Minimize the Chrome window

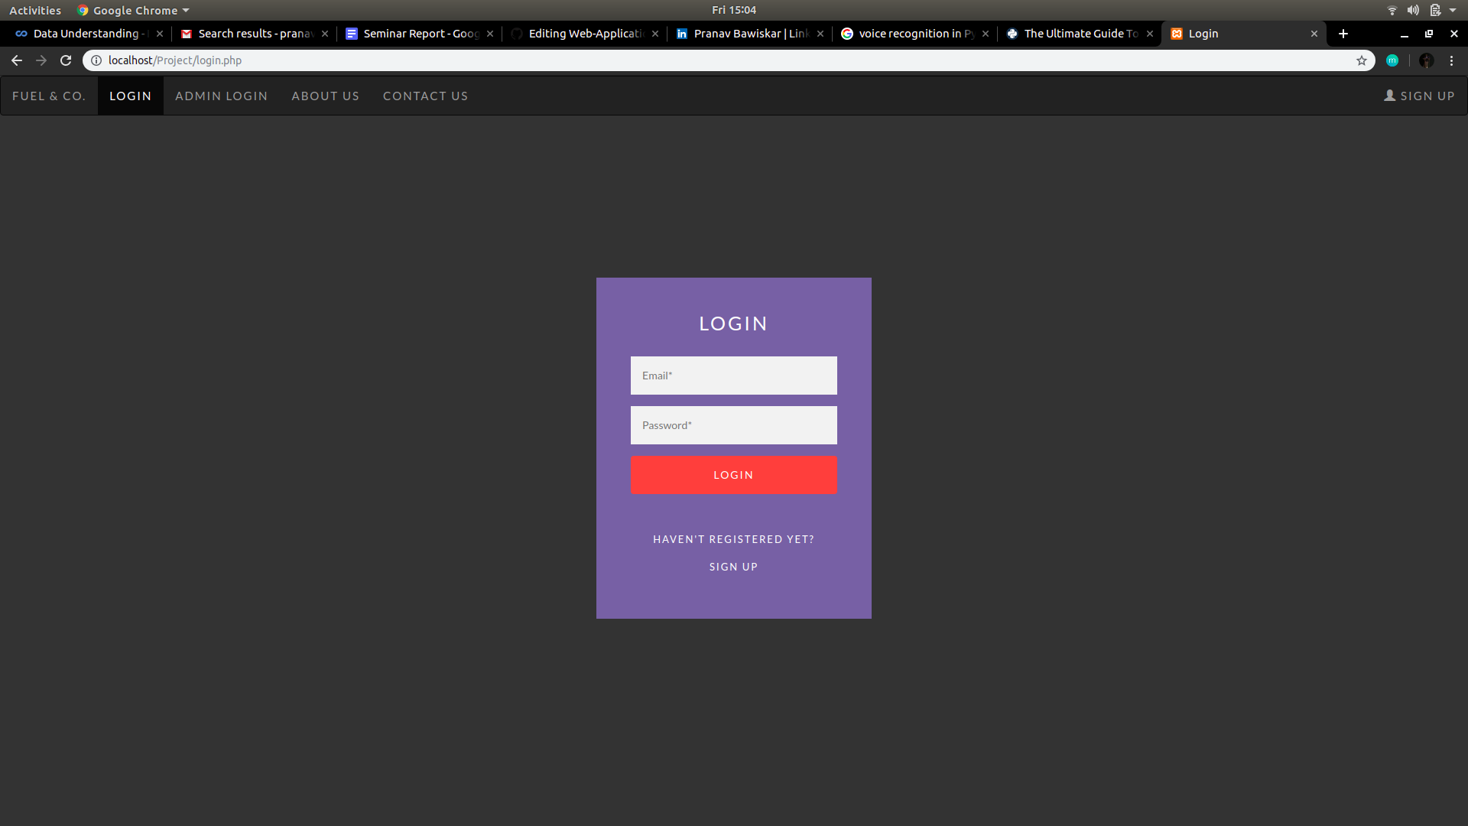[1405, 34]
